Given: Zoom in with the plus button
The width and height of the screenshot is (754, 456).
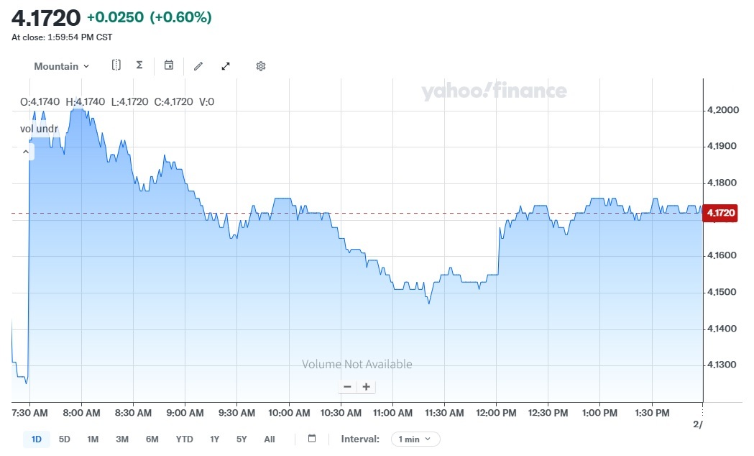Looking at the screenshot, I should pos(366,387).
